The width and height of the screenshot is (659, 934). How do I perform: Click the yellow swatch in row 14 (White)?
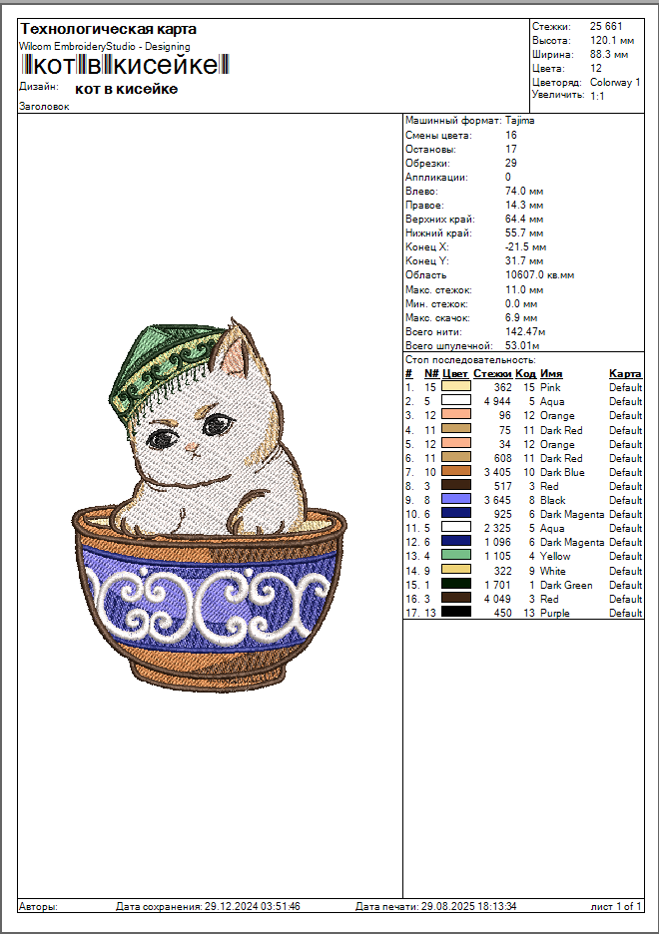pyautogui.click(x=455, y=571)
